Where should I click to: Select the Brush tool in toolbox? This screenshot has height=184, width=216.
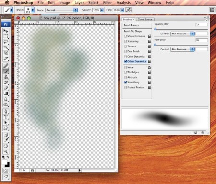click(6, 71)
